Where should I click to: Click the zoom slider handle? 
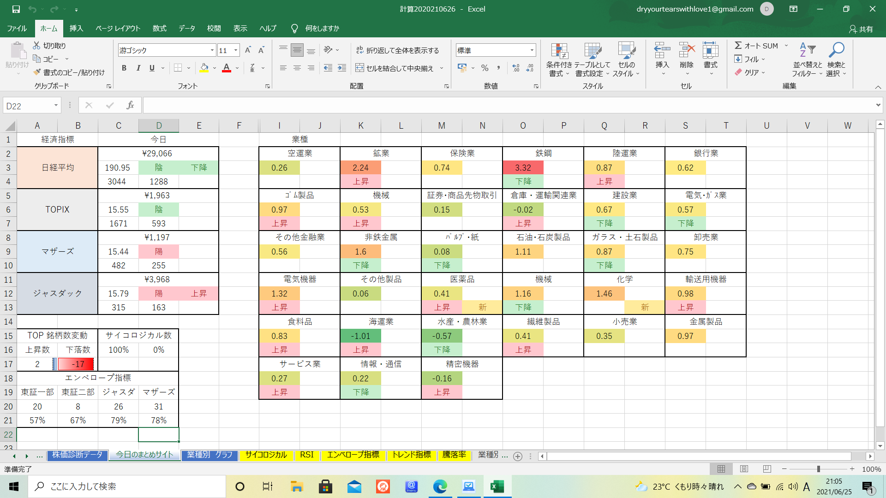(x=818, y=469)
